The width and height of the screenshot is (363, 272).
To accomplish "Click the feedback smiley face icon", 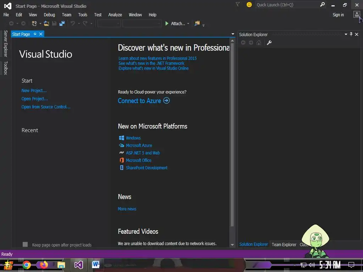I will click(249, 5).
